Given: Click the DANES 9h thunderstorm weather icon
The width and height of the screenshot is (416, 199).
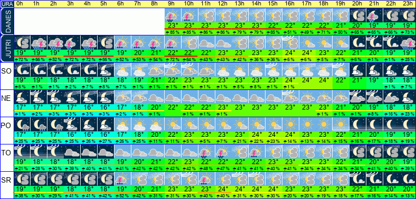Looking at the screenshot, I should [x=173, y=15].
